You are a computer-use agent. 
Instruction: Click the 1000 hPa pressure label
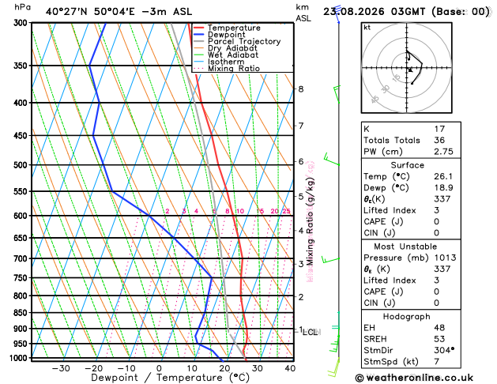[21, 358]
